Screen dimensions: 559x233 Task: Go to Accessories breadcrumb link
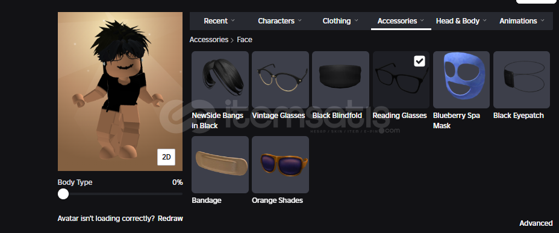point(208,40)
